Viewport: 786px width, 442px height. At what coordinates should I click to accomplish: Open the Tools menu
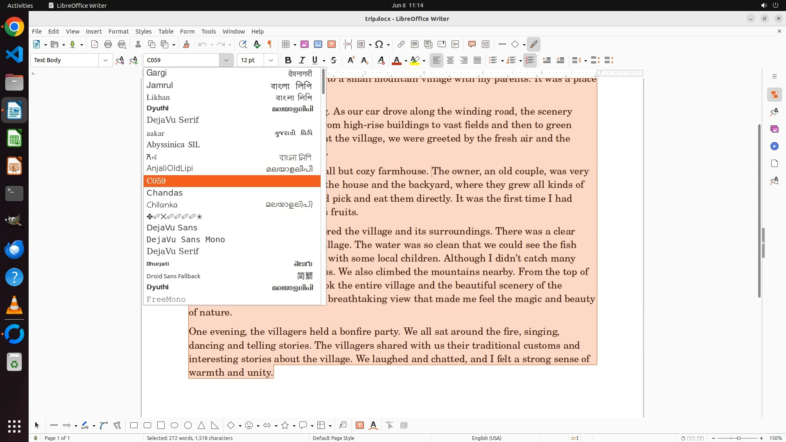point(208,31)
